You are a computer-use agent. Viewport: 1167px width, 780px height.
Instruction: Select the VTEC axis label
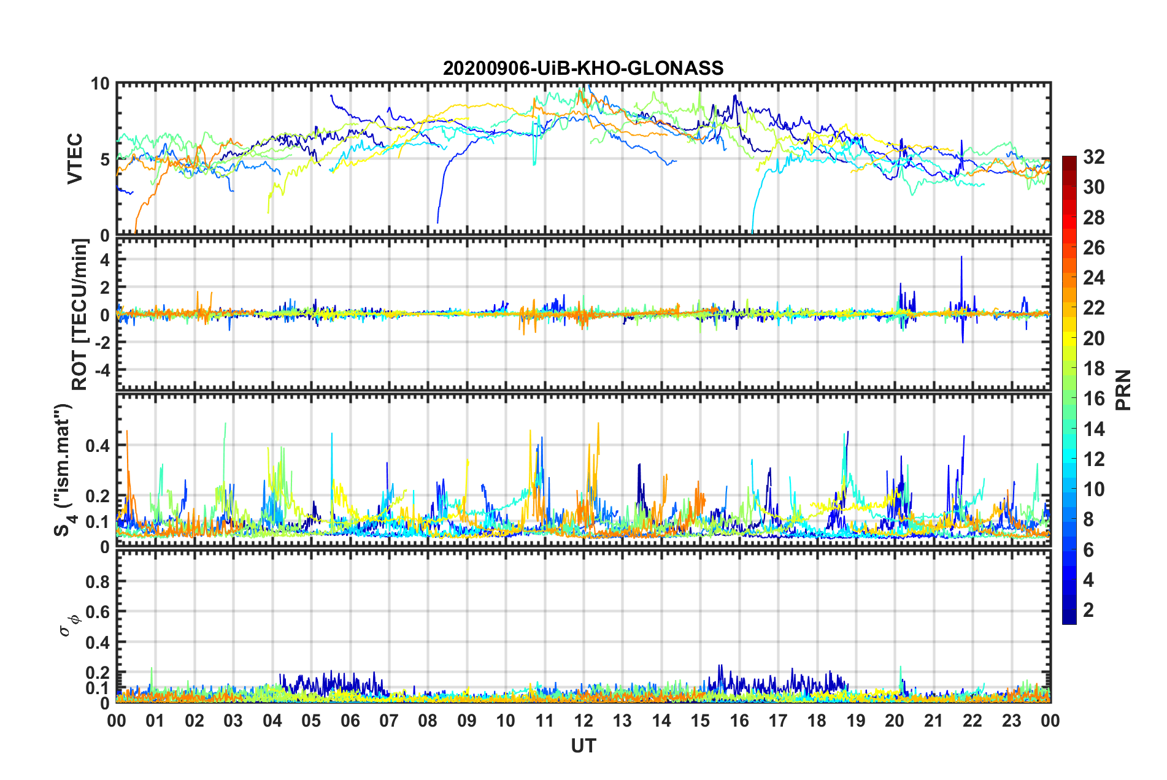[x=75, y=159]
